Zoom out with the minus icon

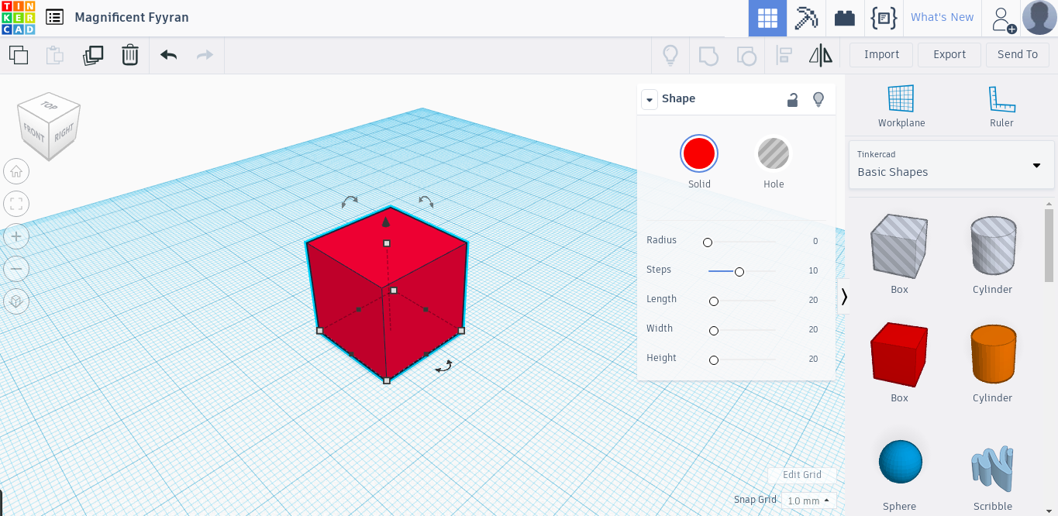click(x=16, y=269)
